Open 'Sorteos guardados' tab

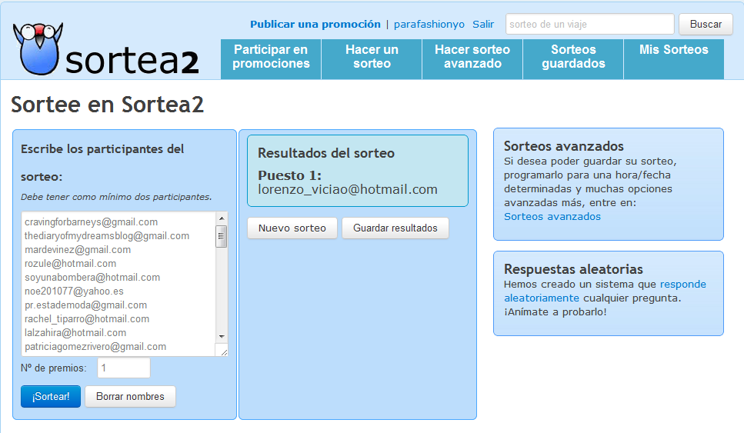[x=573, y=57]
